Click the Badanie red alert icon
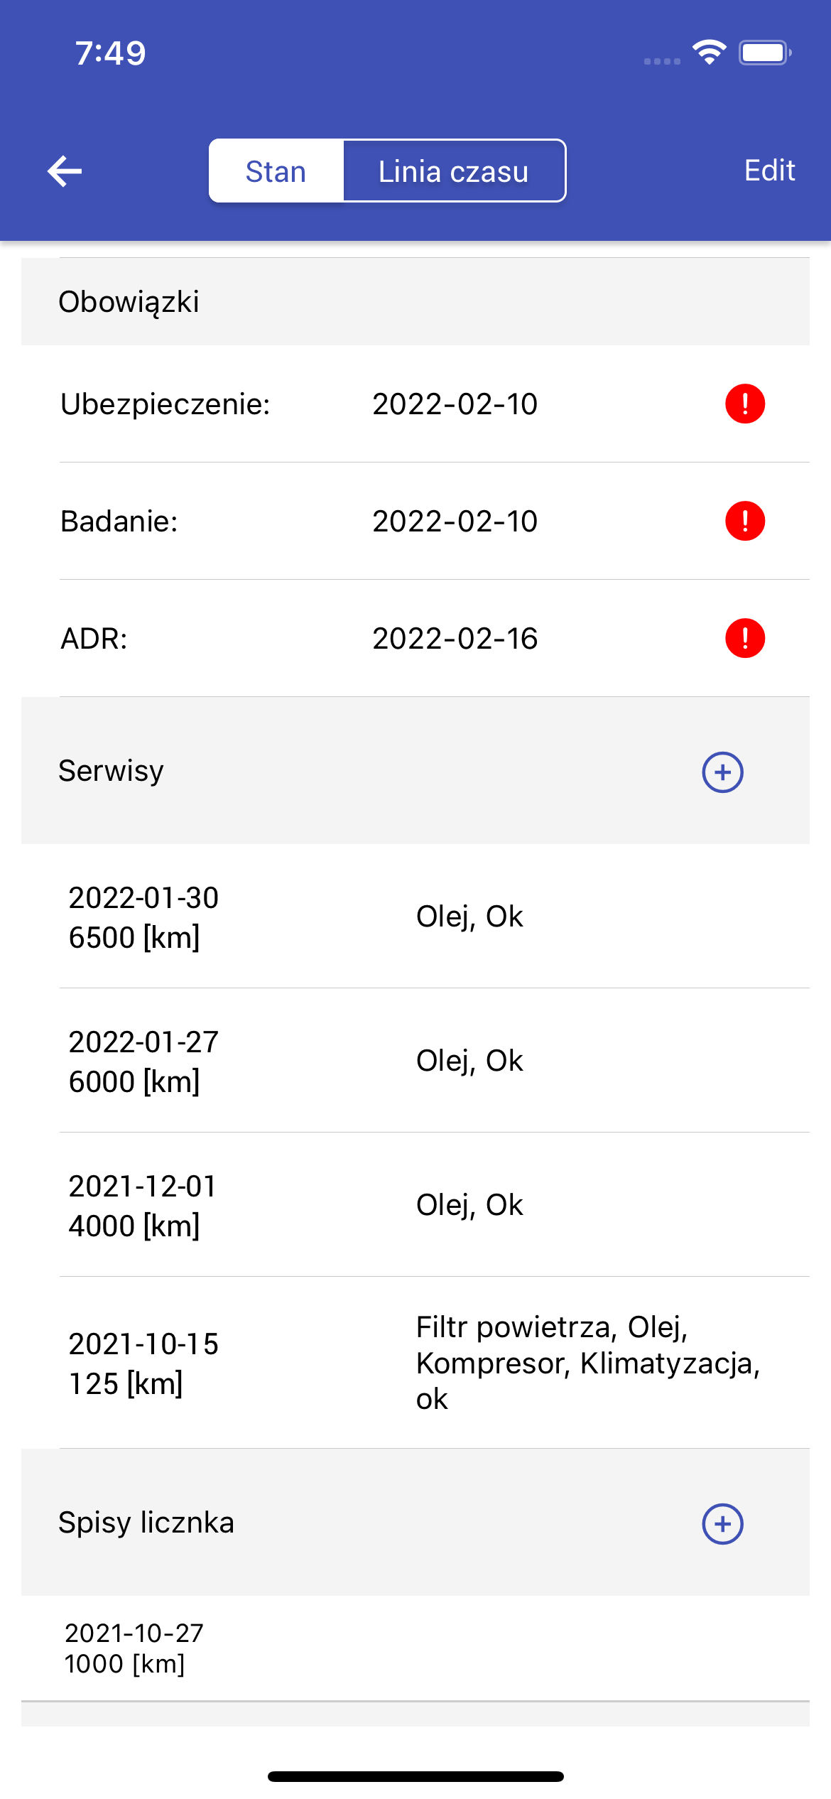 pyautogui.click(x=744, y=521)
